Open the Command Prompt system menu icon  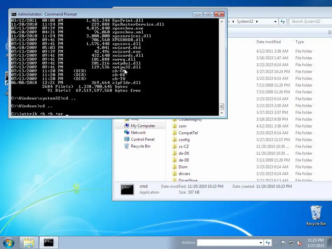(14, 14)
